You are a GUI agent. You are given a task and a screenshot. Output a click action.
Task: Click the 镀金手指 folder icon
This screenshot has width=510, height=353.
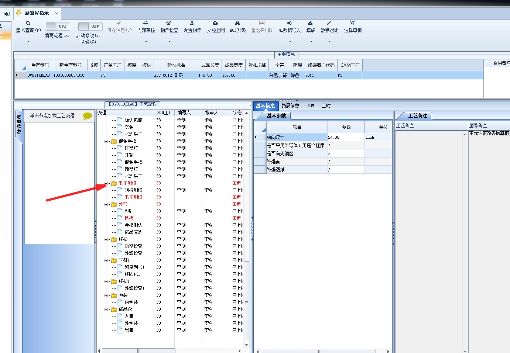[114, 141]
